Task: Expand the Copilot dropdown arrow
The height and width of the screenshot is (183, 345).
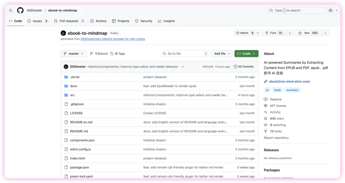Action: click(337, 10)
